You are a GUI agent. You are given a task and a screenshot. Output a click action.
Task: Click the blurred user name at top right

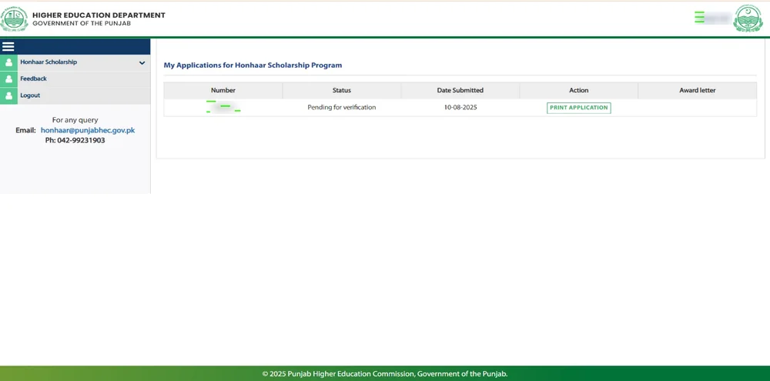pyautogui.click(x=713, y=18)
